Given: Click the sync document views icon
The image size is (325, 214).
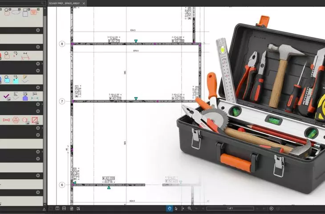Looking at the screenshot, I should pos(71,208).
